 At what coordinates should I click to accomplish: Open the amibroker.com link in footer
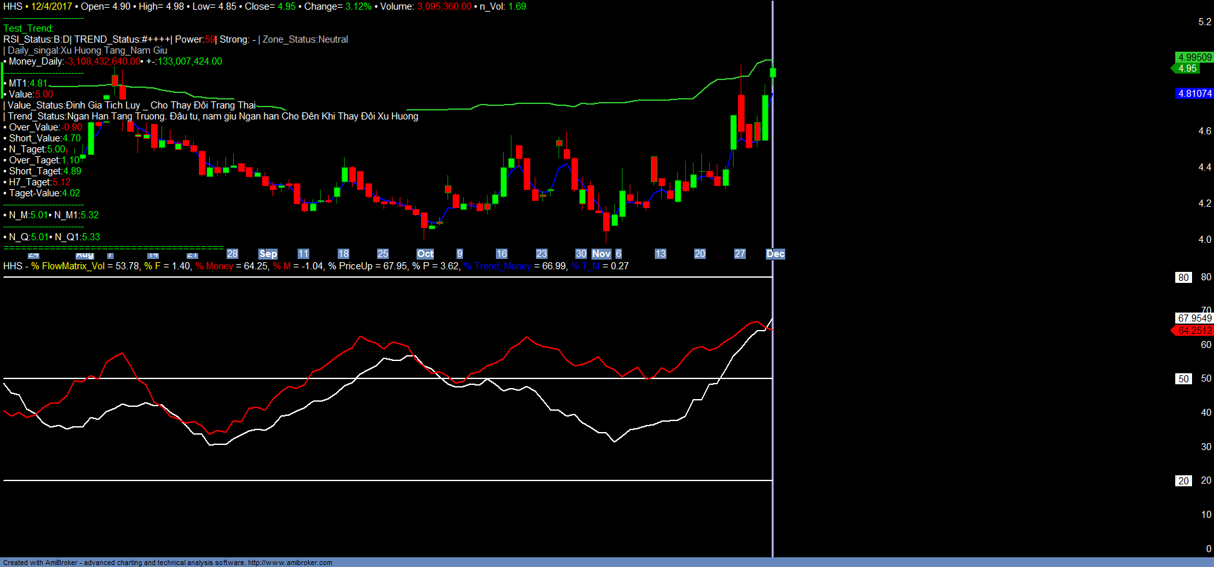tap(289, 562)
